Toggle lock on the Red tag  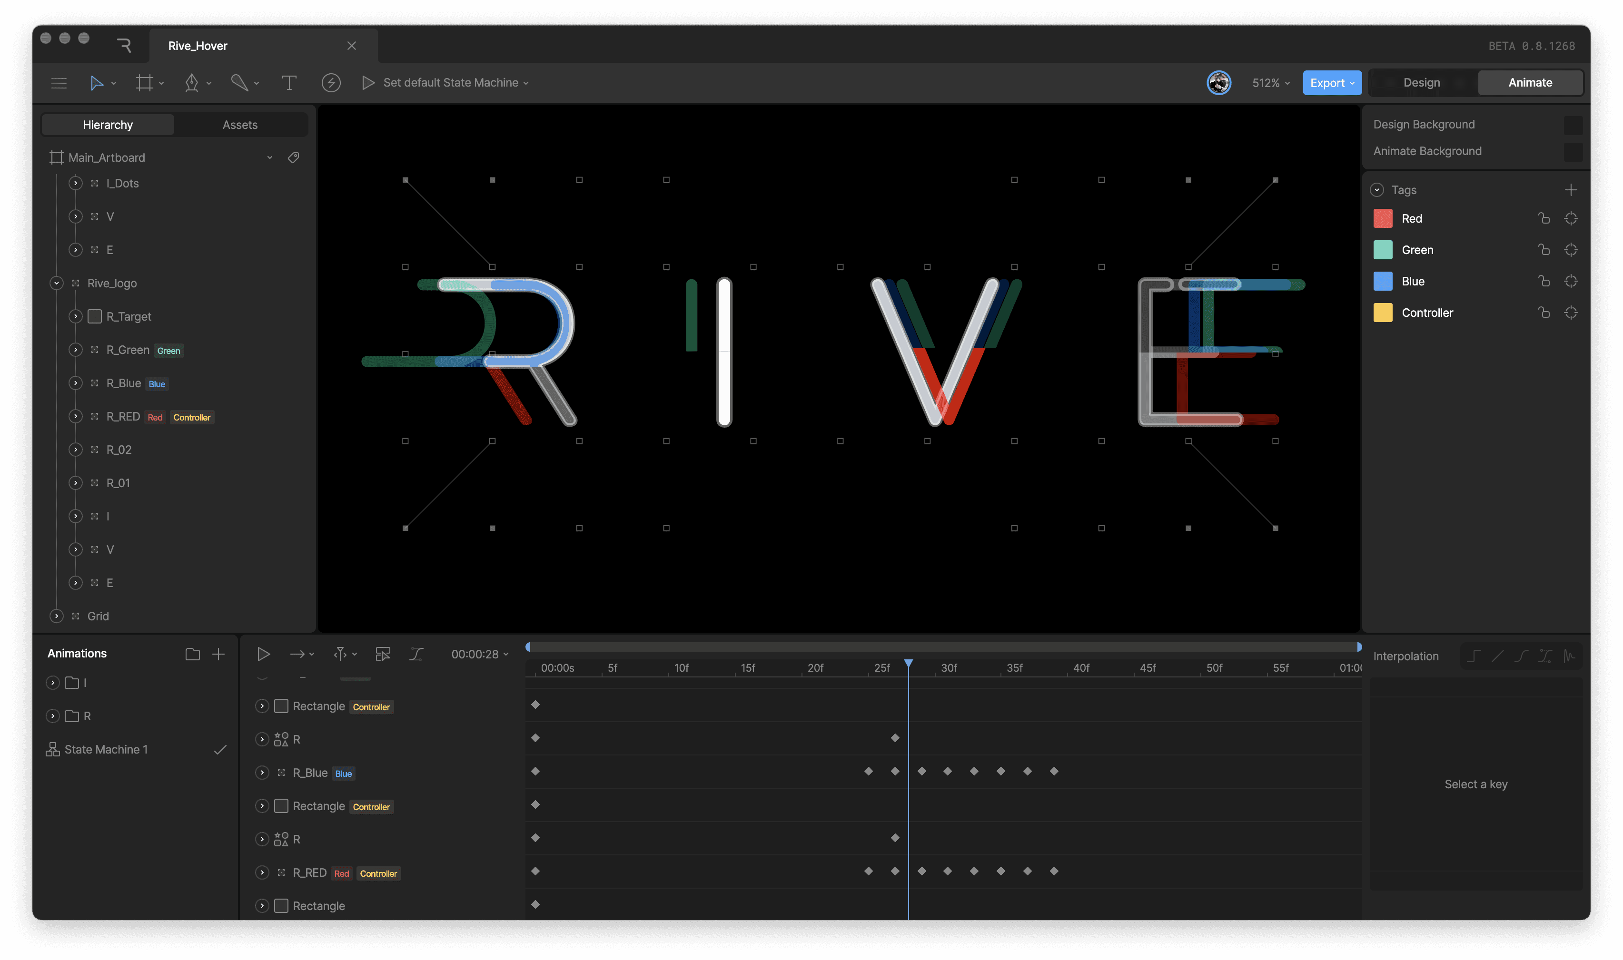[1544, 219]
